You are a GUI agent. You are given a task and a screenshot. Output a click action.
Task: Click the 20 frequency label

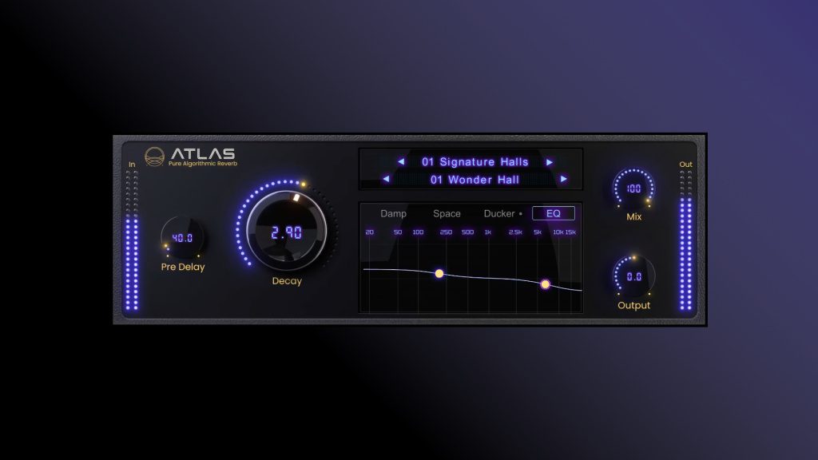click(369, 232)
